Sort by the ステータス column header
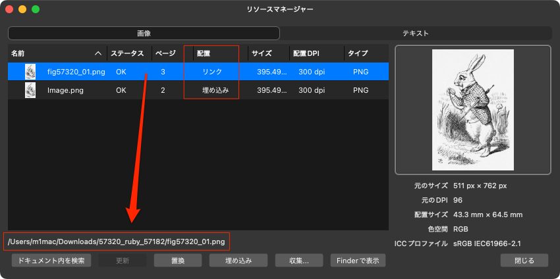560x279 pixels. [128, 53]
